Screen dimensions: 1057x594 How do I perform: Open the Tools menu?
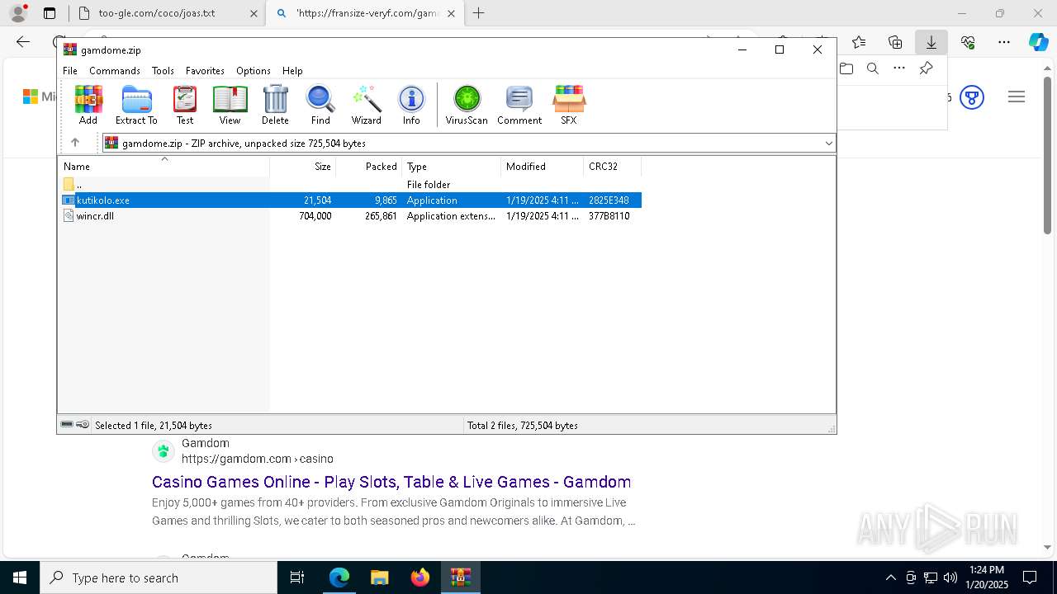163,71
